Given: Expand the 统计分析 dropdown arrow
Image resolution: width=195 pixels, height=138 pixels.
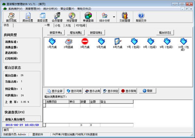Looking at the screenshot, I should 114,17.
